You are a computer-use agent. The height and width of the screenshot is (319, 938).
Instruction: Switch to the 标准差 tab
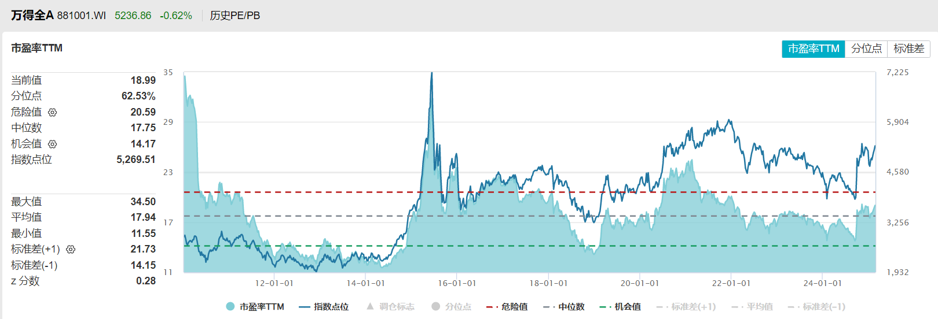[908, 49]
